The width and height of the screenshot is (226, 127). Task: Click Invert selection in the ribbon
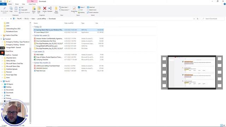pyautogui.click(x=93, y=13)
